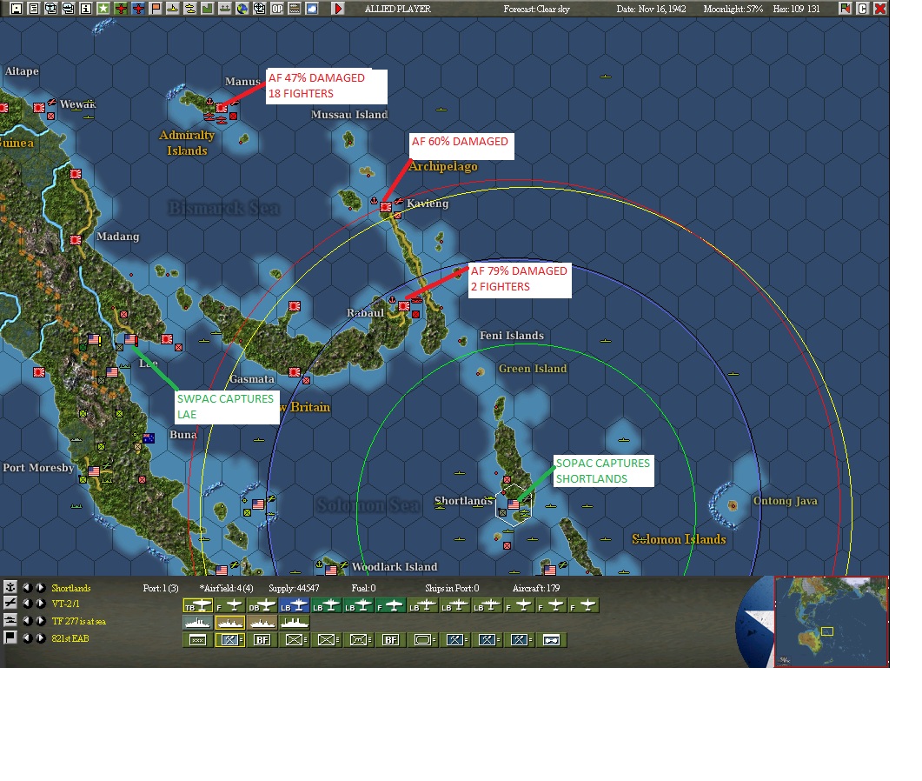
Task: Select the tan-colored task force ship icon
Action: pyautogui.click(x=262, y=622)
